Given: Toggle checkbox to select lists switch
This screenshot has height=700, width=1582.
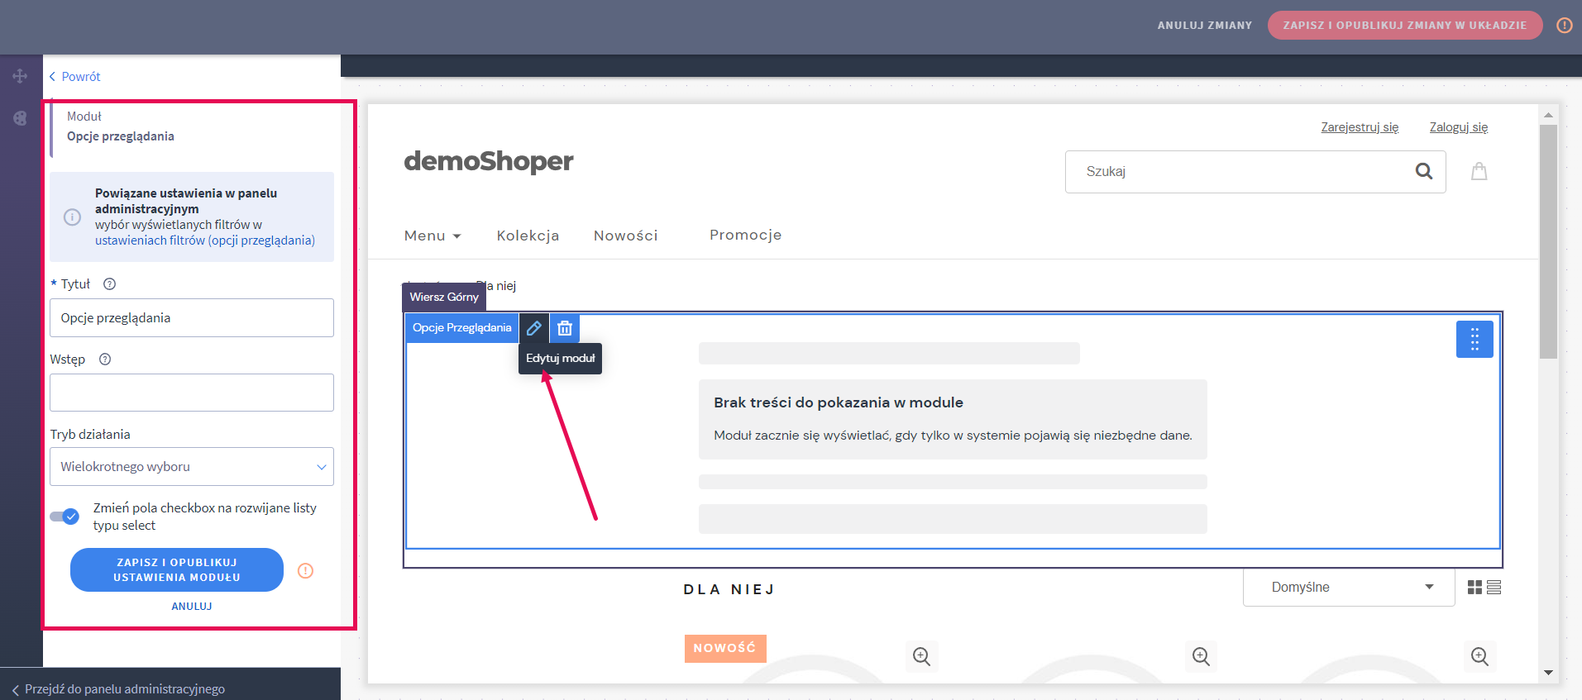Looking at the screenshot, I should tap(65, 517).
